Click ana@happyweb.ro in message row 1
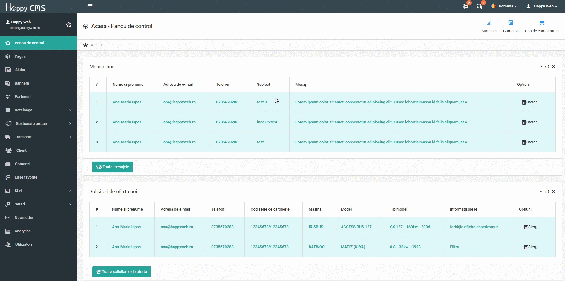Viewport: 565px width, 281px height. click(180, 102)
